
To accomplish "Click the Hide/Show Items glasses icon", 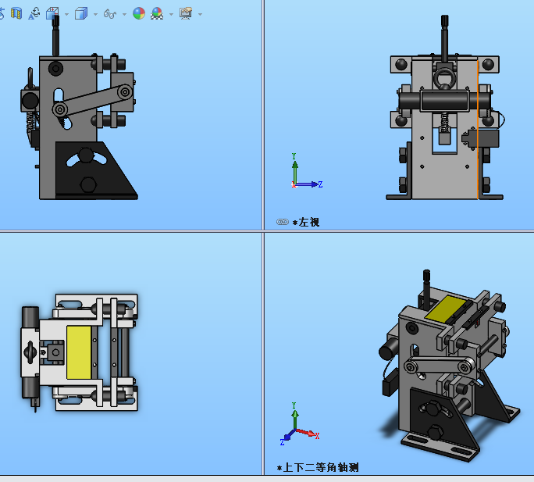I will coord(110,13).
